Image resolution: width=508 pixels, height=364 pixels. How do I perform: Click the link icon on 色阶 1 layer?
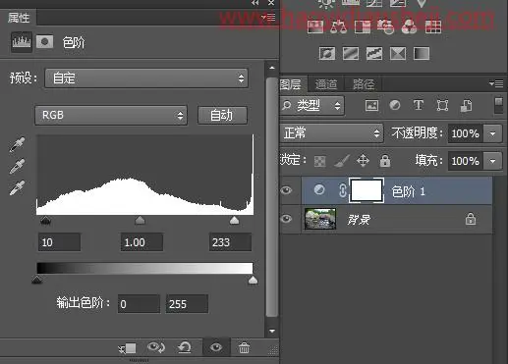(342, 190)
